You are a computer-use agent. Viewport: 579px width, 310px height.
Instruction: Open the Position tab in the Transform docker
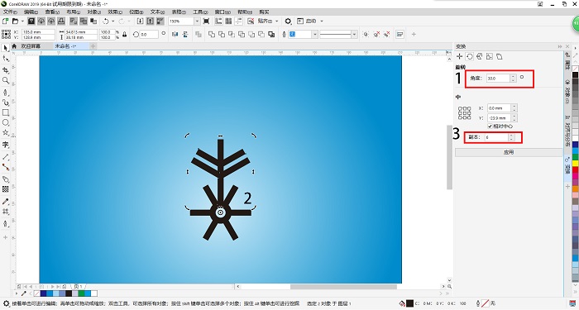point(459,56)
